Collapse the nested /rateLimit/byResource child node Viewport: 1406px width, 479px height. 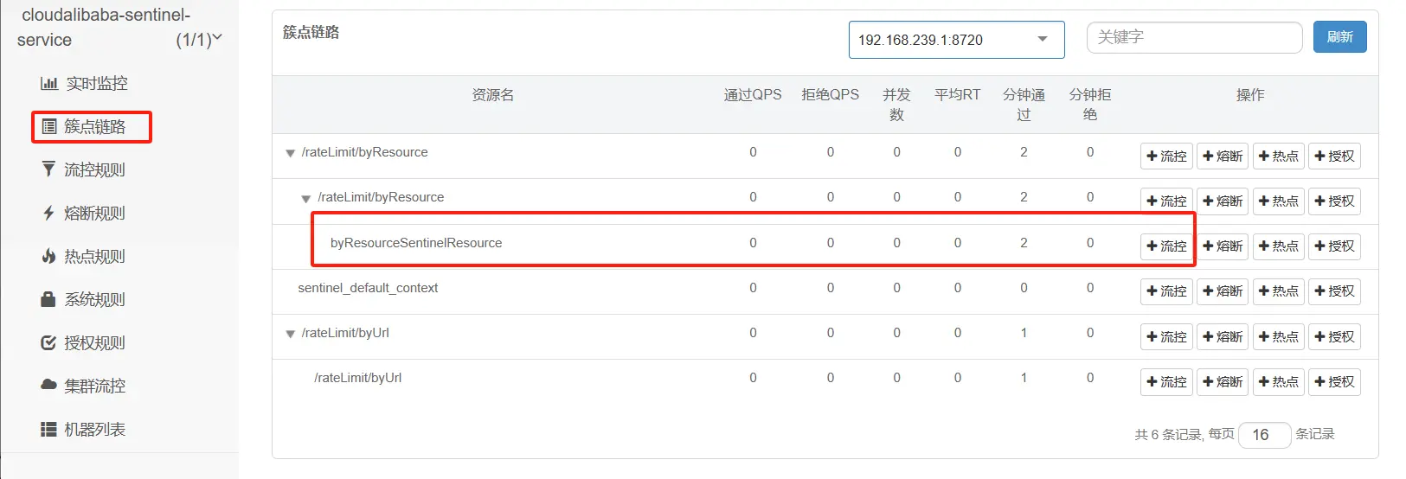point(305,198)
